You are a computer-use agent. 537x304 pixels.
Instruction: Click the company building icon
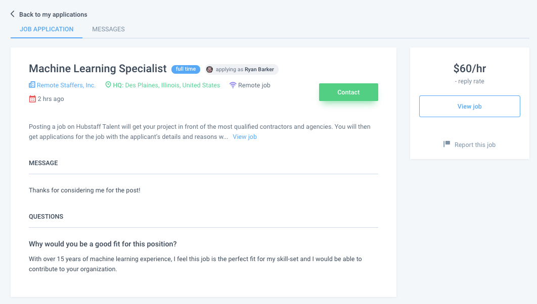pos(32,85)
